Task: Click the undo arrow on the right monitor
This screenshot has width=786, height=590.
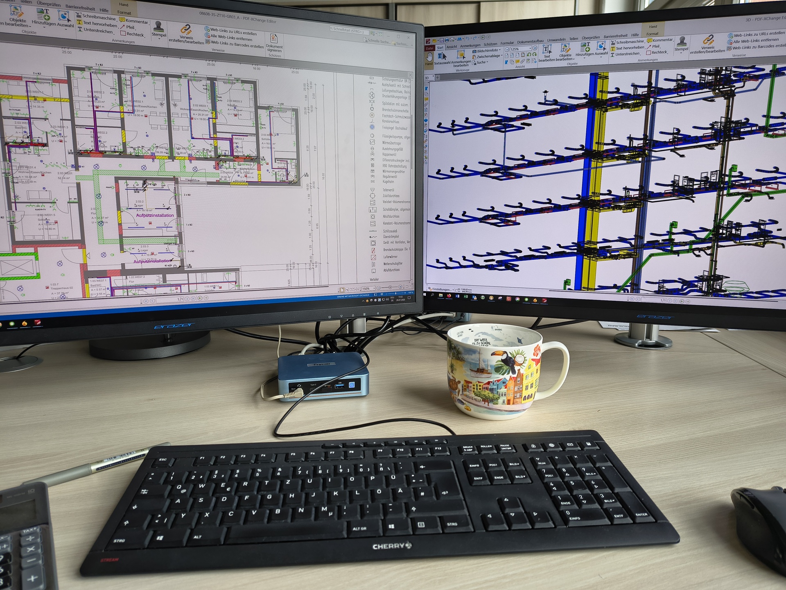Action: (x=468, y=39)
